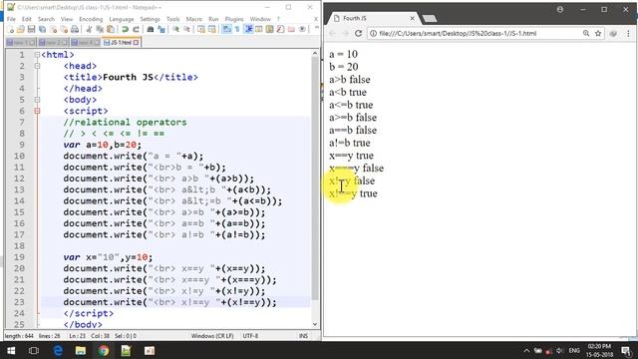Click the Redo arrow in Notepad++ toolbar
638x359 pixels.
136,29
